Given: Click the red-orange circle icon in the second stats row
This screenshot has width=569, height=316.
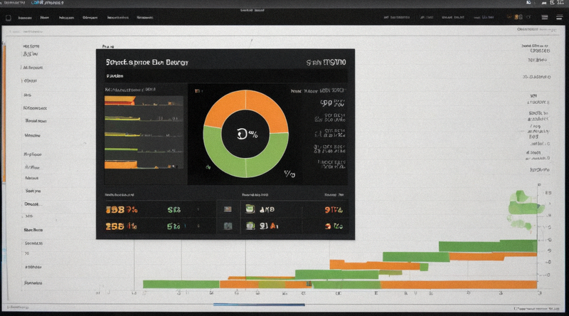Looking at the screenshot, I should [328, 226].
